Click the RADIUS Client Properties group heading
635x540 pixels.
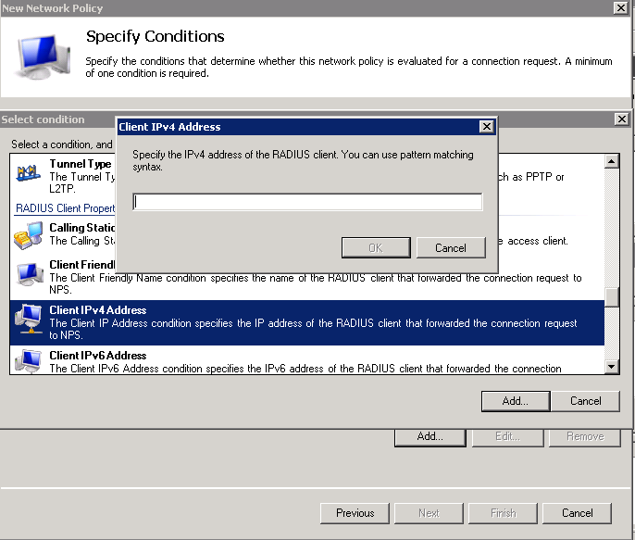[x=65, y=208]
